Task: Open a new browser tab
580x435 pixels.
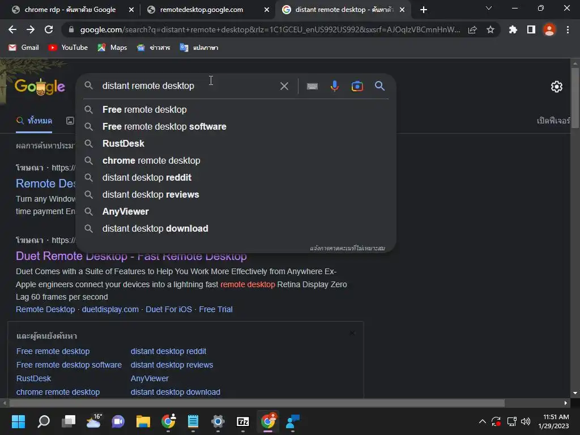Action: click(x=424, y=10)
